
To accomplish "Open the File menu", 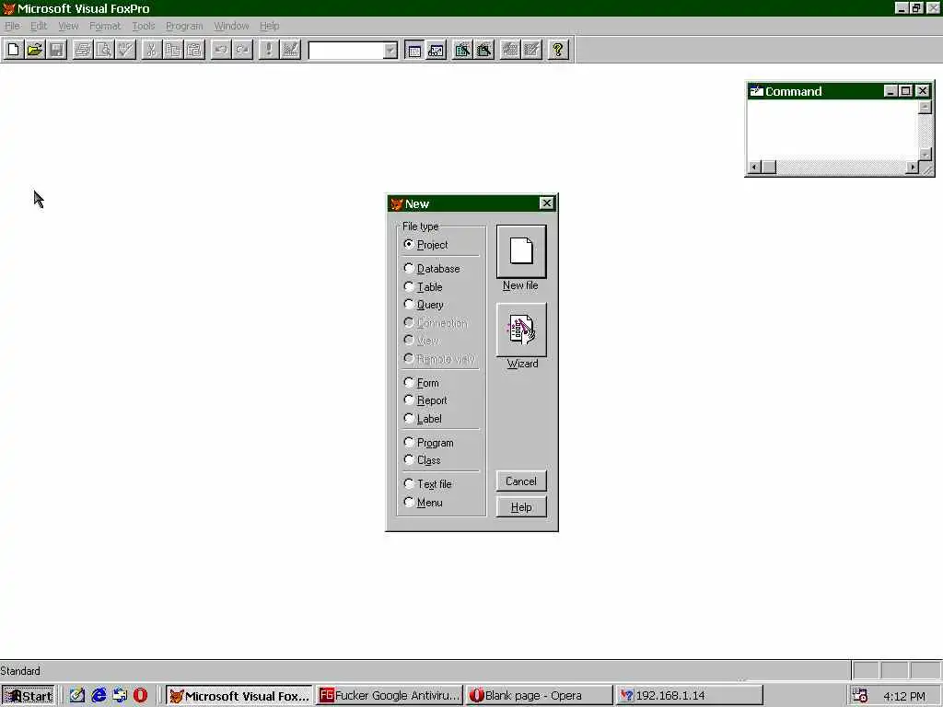I will [12, 26].
